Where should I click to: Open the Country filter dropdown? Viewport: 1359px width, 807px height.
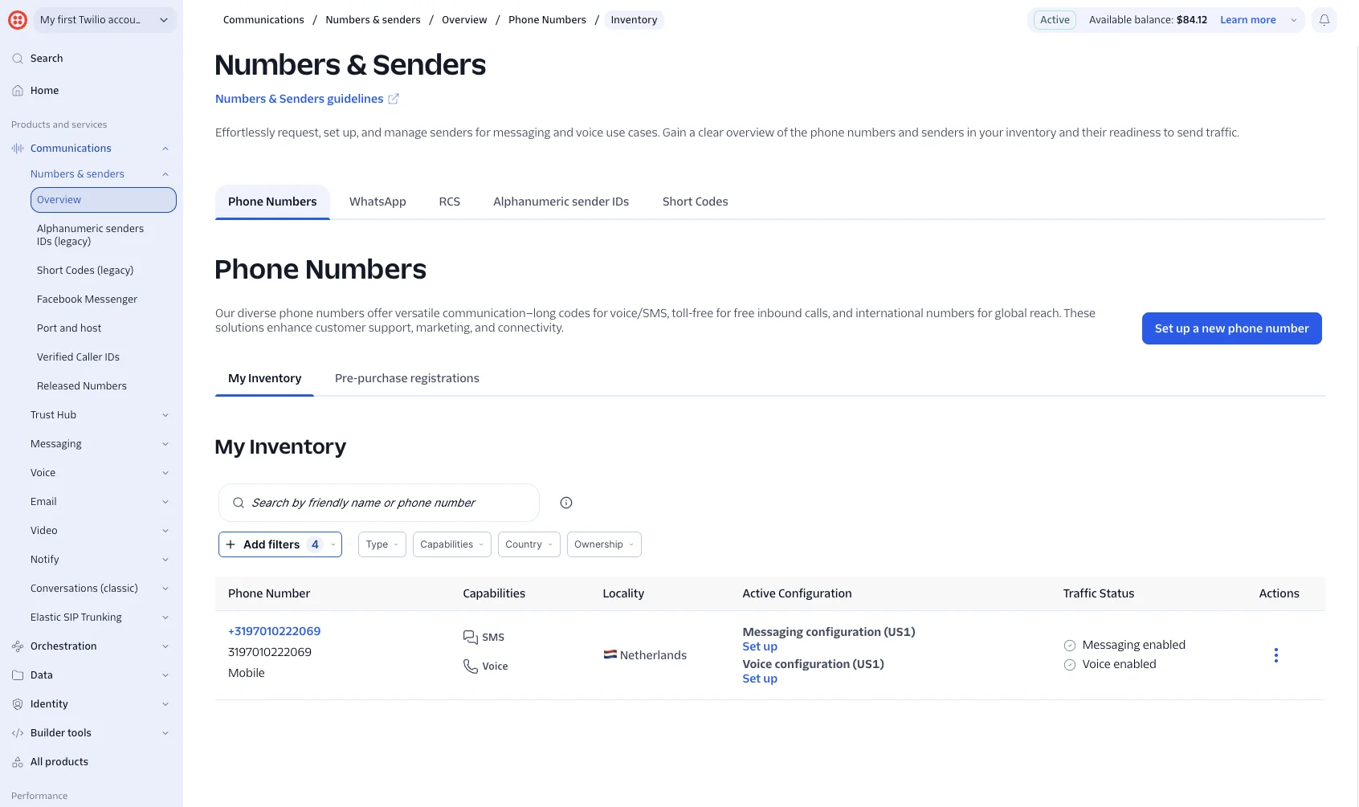coord(528,544)
